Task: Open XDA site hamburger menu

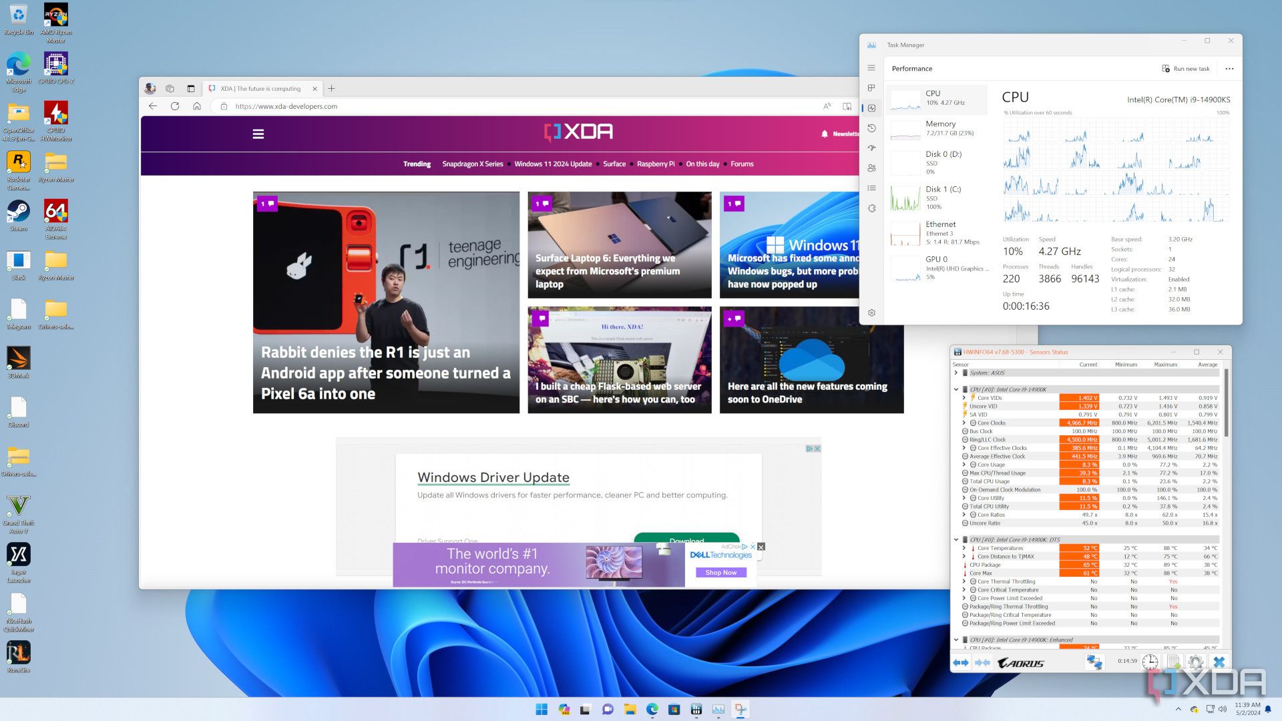Action: coord(258,134)
